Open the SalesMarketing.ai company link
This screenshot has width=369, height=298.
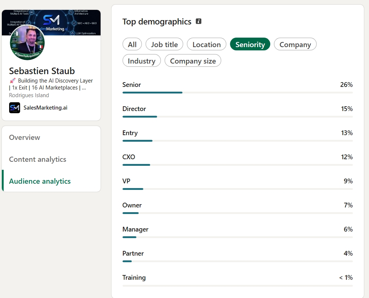45,108
